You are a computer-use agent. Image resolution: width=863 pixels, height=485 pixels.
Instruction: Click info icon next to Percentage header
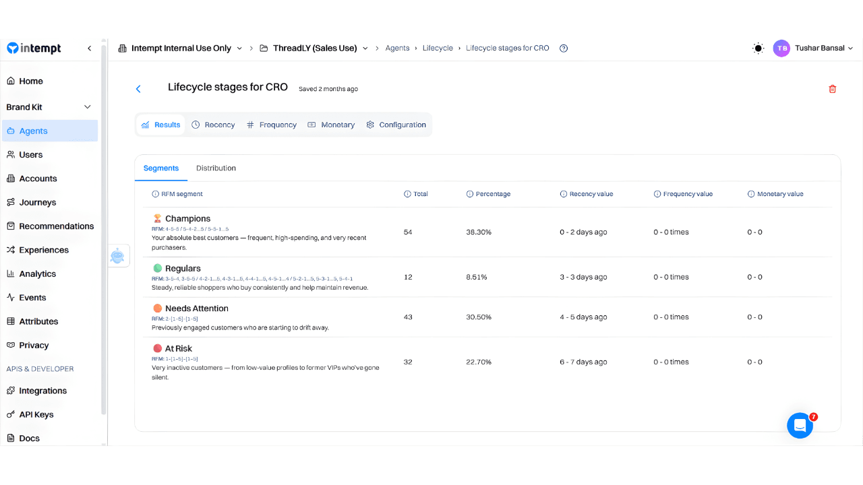point(470,194)
